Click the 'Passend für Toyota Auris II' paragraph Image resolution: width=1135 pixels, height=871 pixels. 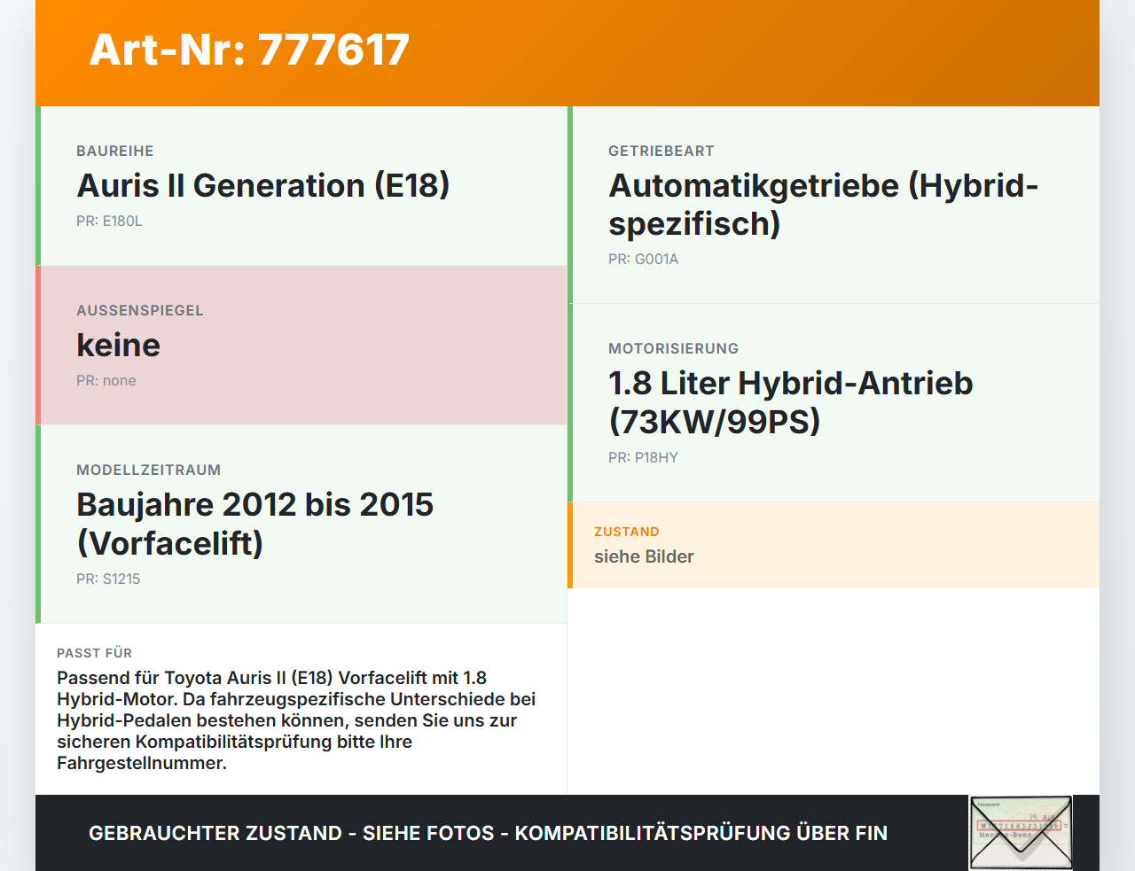[297, 720]
